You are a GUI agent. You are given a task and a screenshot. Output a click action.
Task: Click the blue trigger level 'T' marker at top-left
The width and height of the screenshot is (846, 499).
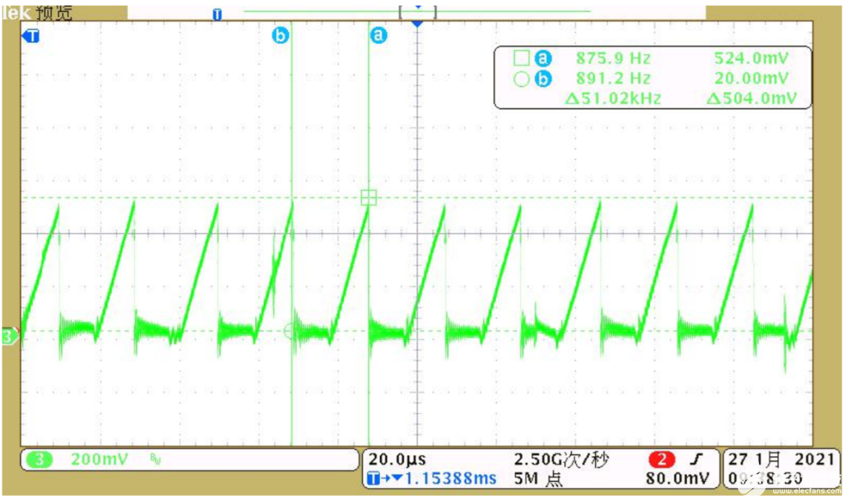coord(31,36)
